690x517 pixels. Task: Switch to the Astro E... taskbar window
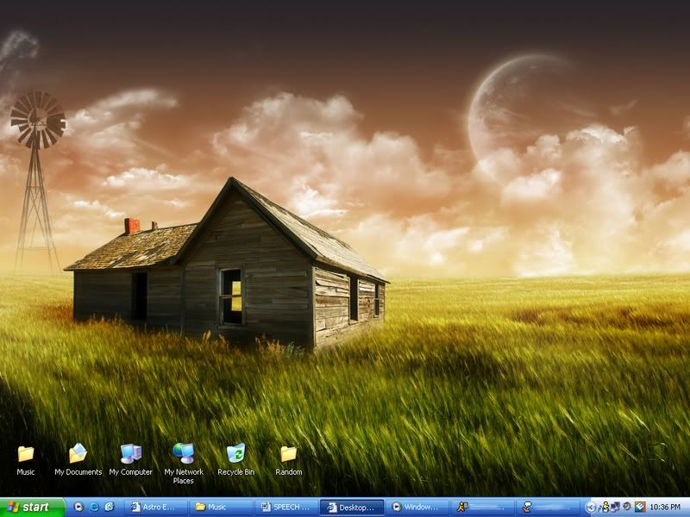tap(154, 508)
